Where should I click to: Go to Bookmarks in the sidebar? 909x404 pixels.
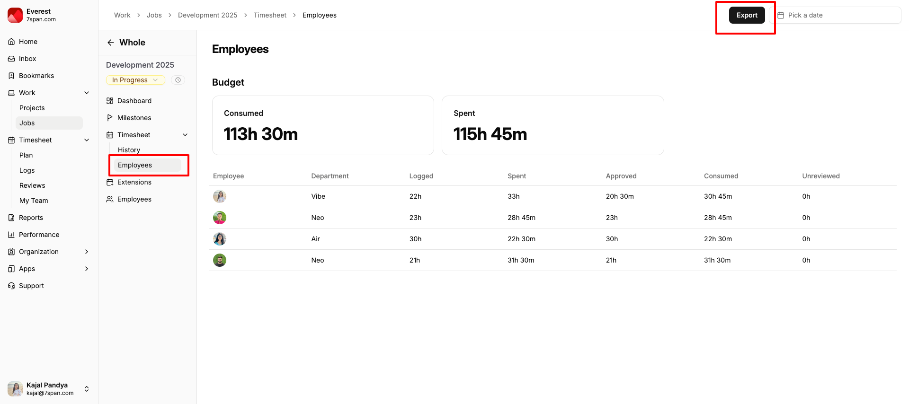pyautogui.click(x=36, y=76)
